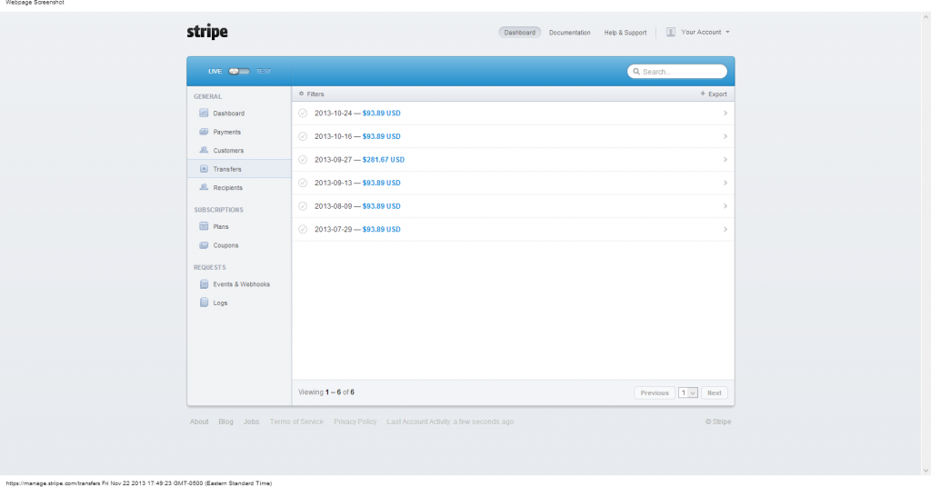
Task: Open the About footer link
Action: tap(199, 422)
